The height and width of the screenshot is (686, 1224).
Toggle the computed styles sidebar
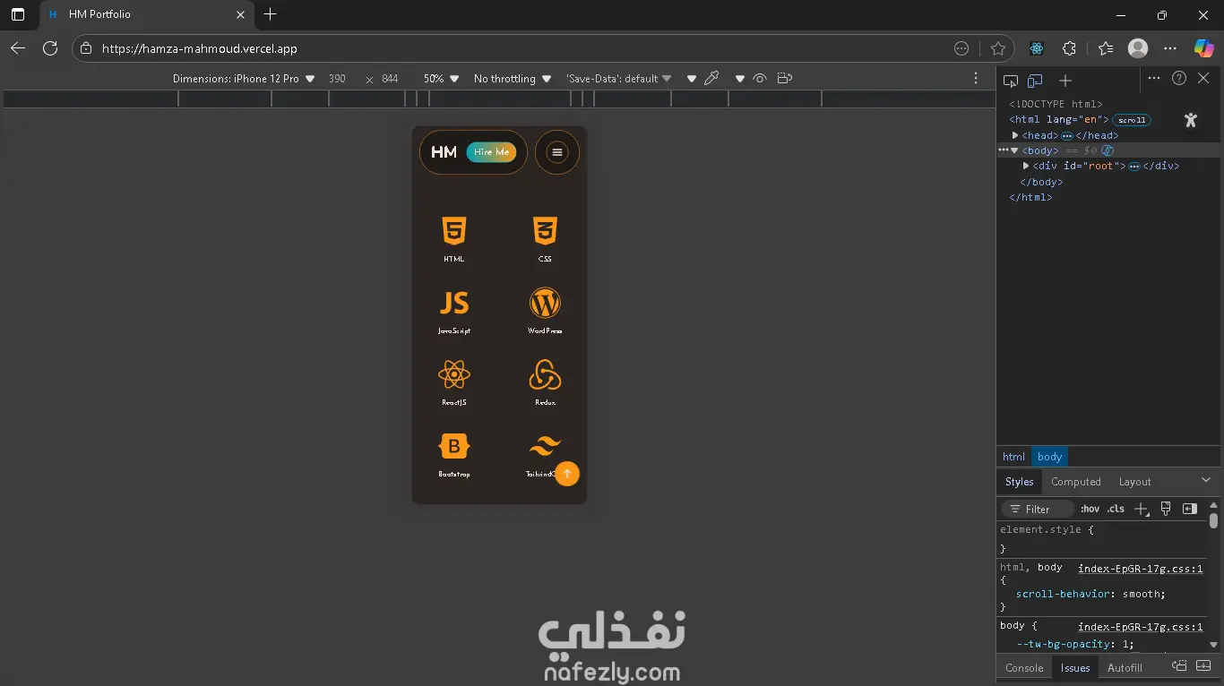[x=1190, y=509]
